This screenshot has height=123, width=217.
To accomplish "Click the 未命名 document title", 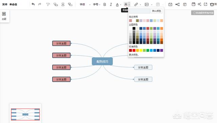I will pyautogui.click(x=13, y=4).
